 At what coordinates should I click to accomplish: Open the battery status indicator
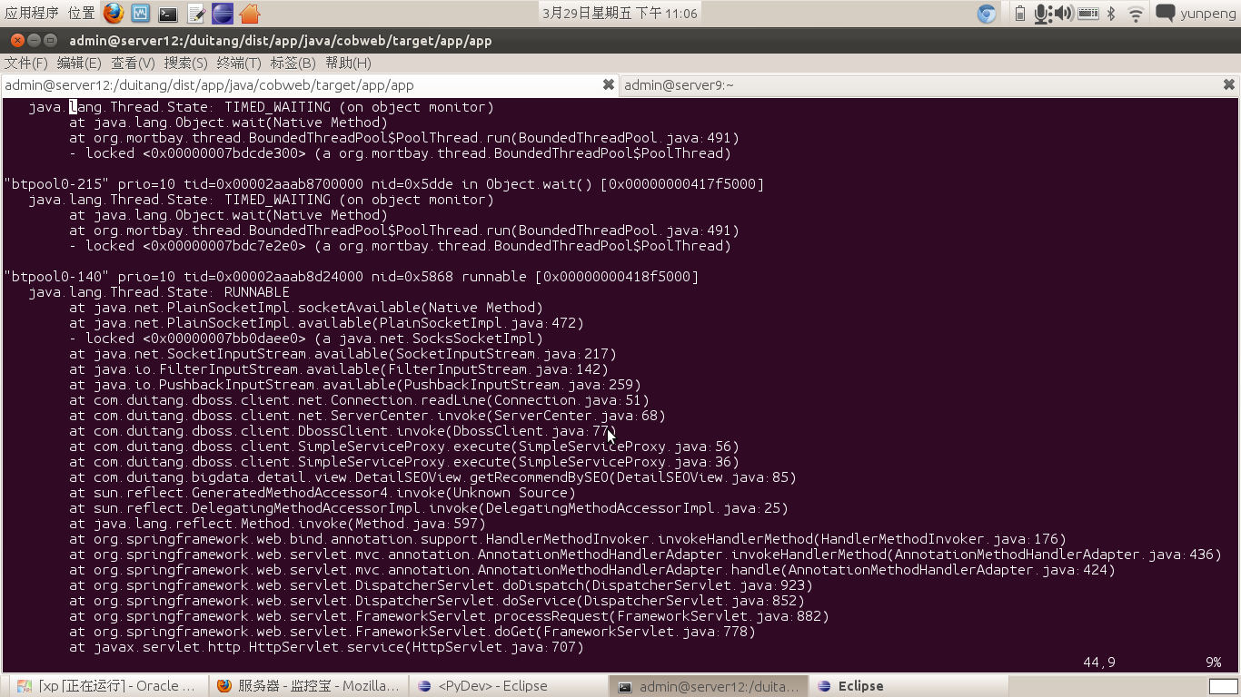pyautogui.click(x=1019, y=13)
